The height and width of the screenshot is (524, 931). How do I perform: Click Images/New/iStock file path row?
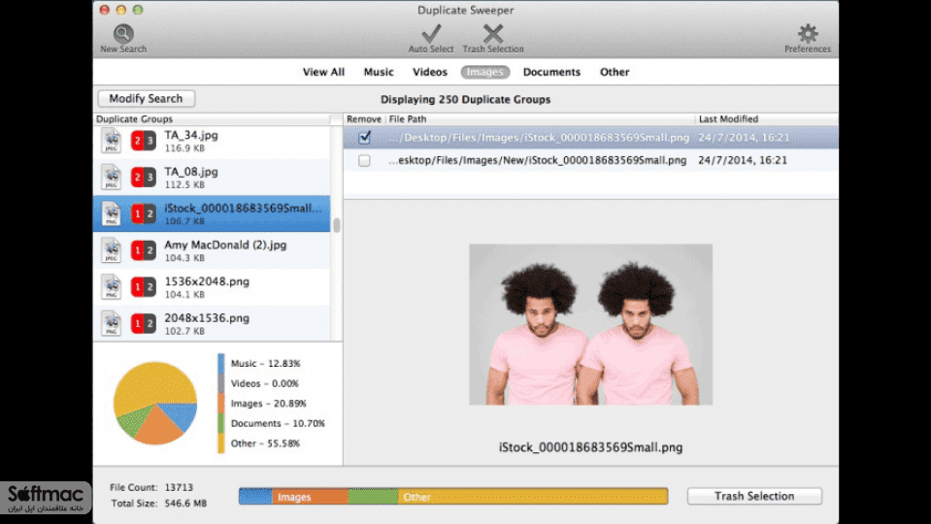point(591,160)
